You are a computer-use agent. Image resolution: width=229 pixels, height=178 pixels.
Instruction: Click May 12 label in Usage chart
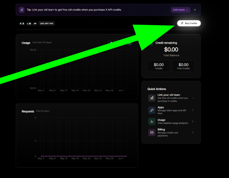pyautogui.click(x=64, y=90)
